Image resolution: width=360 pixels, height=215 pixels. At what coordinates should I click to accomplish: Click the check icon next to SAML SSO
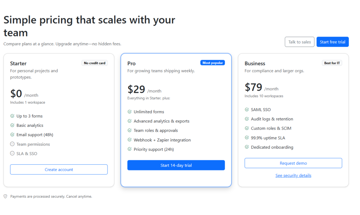[x=247, y=110]
